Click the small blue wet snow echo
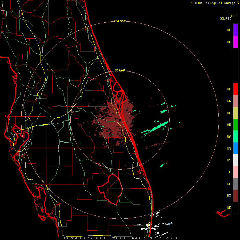 [169, 224]
